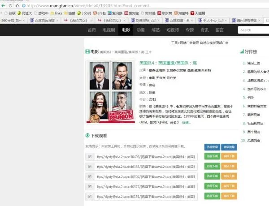Toggle the checkbox for the 40363 link
The height and width of the screenshot is (206, 269).
[x=90, y=167]
